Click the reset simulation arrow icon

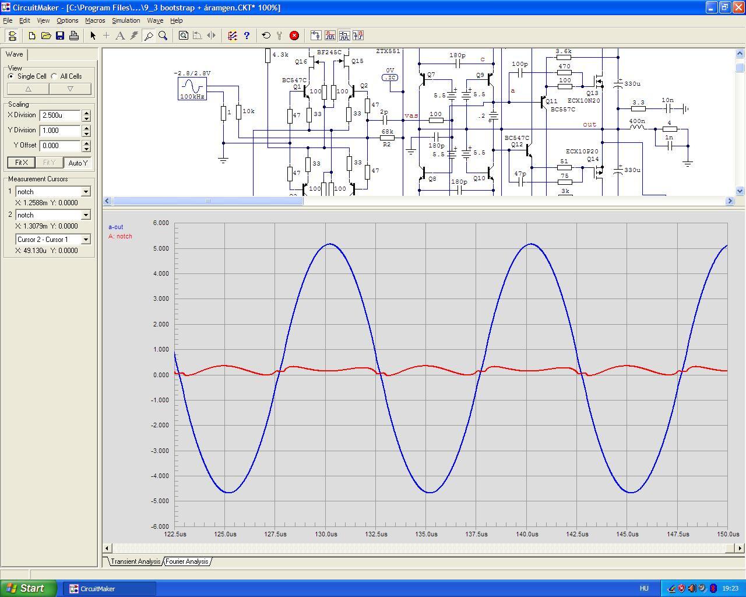266,36
